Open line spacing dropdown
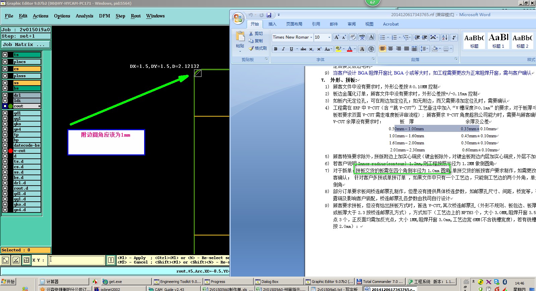 [424, 49]
